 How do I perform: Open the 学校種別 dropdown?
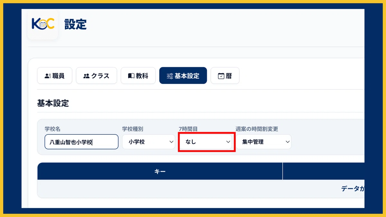[149, 142]
